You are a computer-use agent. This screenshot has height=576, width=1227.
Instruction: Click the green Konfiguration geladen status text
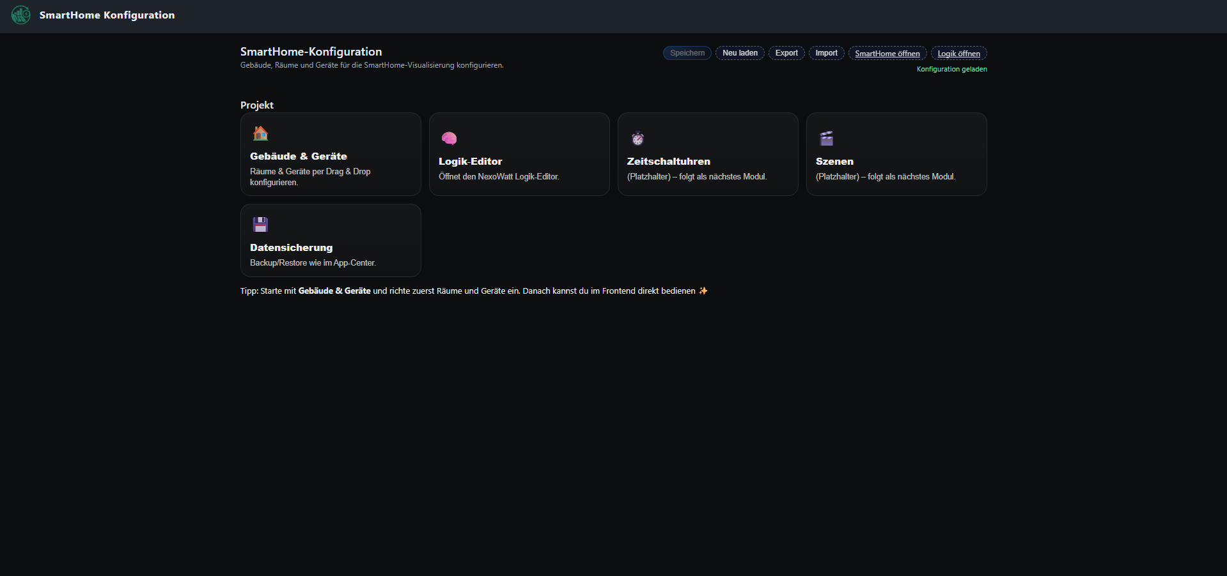pyautogui.click(x=951, y=69)
